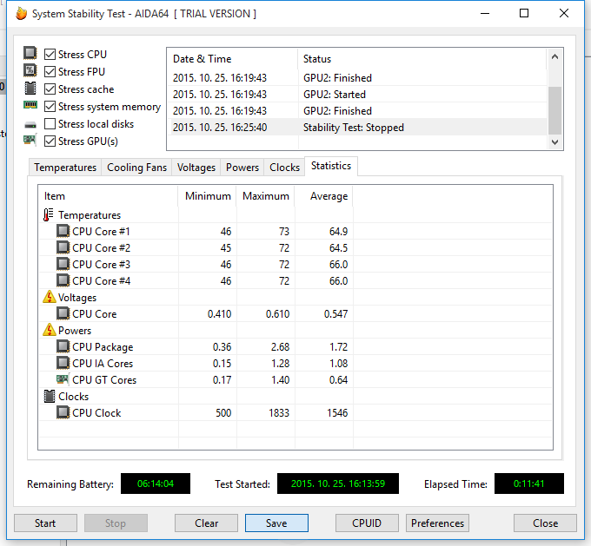Click the chip icon in the voltage CPU Core row
The height and width of the screenshot is (546, 591).
pos(63,313)
